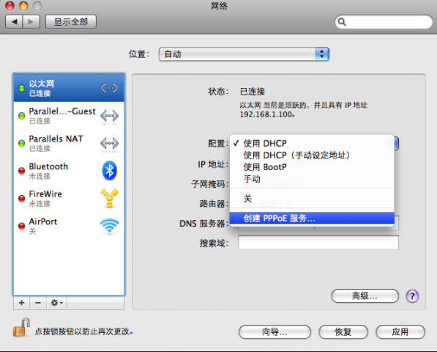Click the Bluetooth icon in the service list
The width and height of the screenshot is (437, 352).
(109, 170)
